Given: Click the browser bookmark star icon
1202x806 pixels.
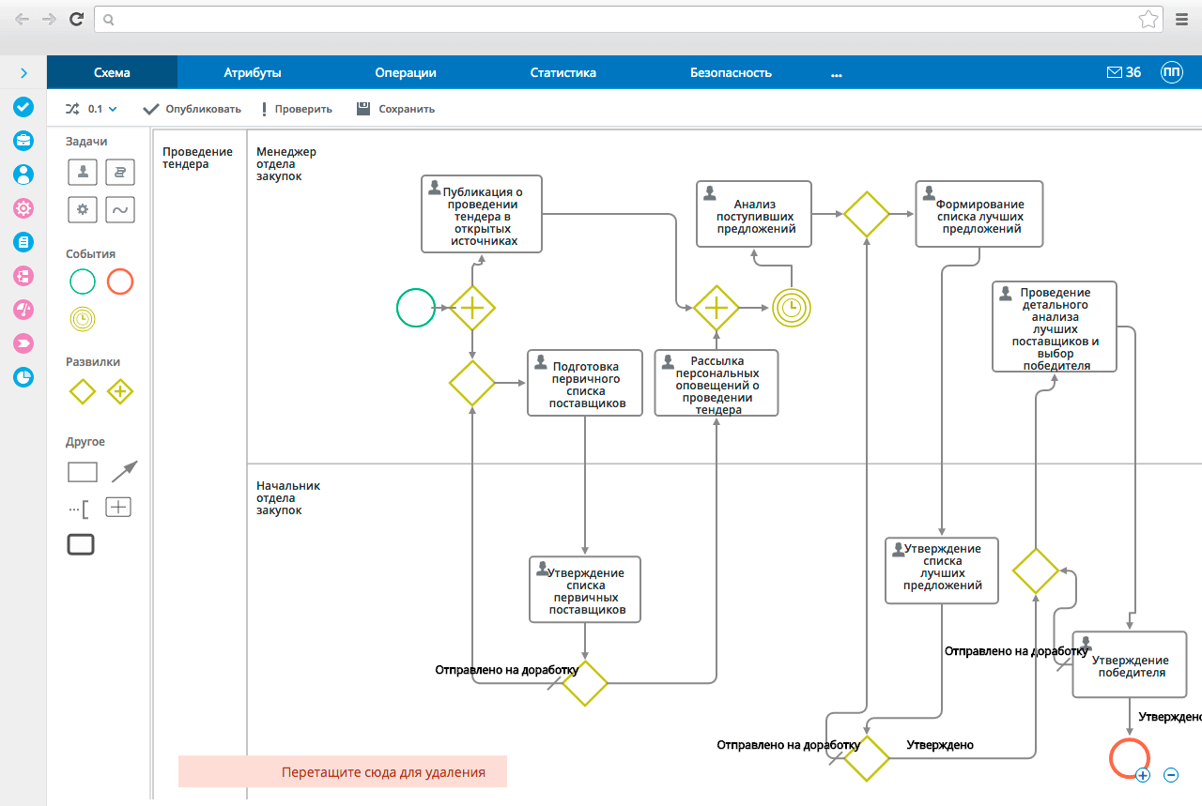Looking at the screenshot, I should [1148, 19].
